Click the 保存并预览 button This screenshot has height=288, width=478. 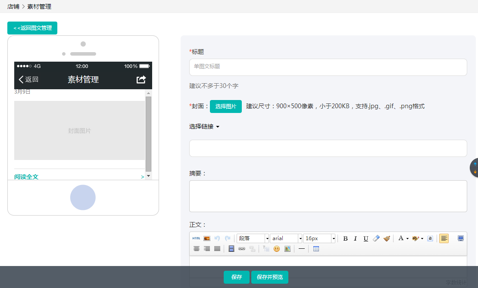pos(270,277)
